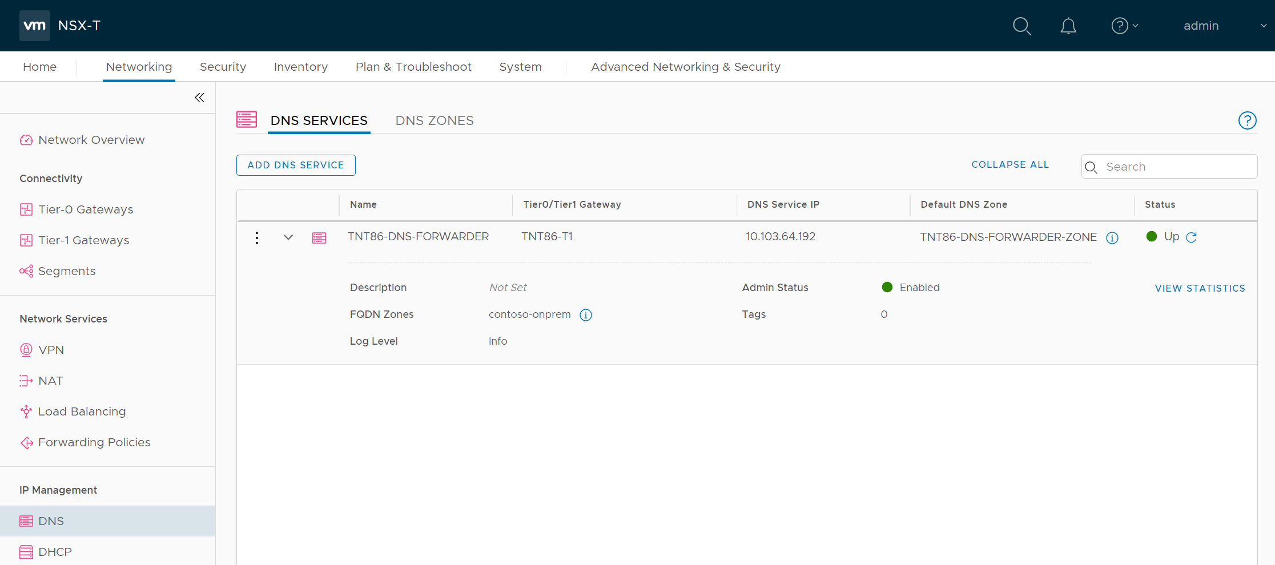Click the ADD DNS SERVICE button
This screenshot has width=1275, height=565.
296,165
